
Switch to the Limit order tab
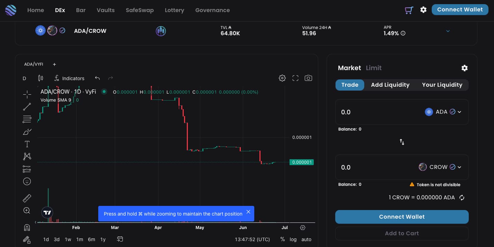coord(374,68)
